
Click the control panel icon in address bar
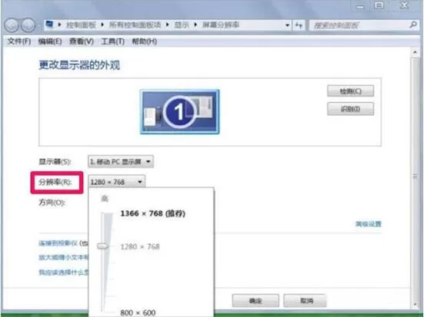[x=50, y=25]
